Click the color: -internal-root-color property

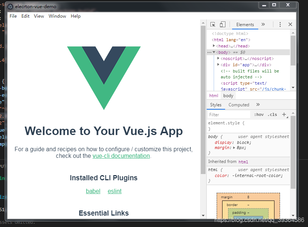pos(249,175)
